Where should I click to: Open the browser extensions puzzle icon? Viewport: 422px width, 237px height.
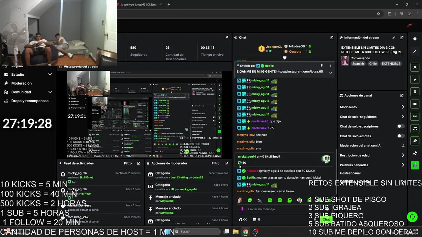tap(389, 14)
